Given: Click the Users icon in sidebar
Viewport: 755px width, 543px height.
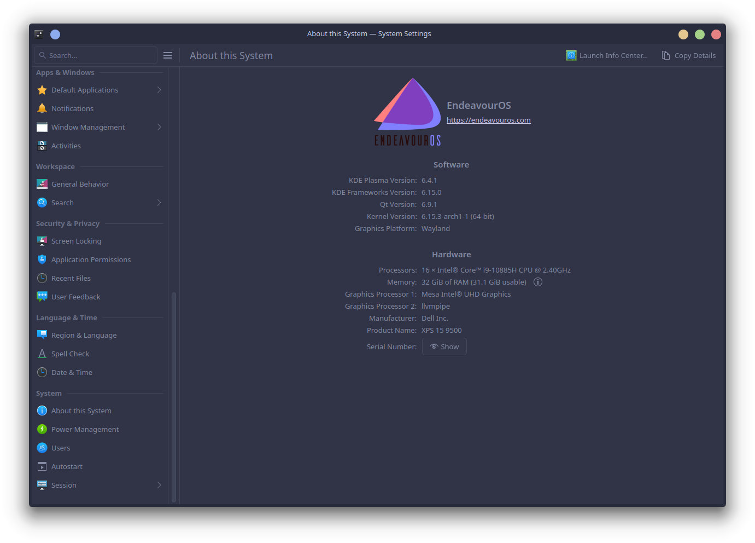Looking at the screenshot, I should 42,448.
